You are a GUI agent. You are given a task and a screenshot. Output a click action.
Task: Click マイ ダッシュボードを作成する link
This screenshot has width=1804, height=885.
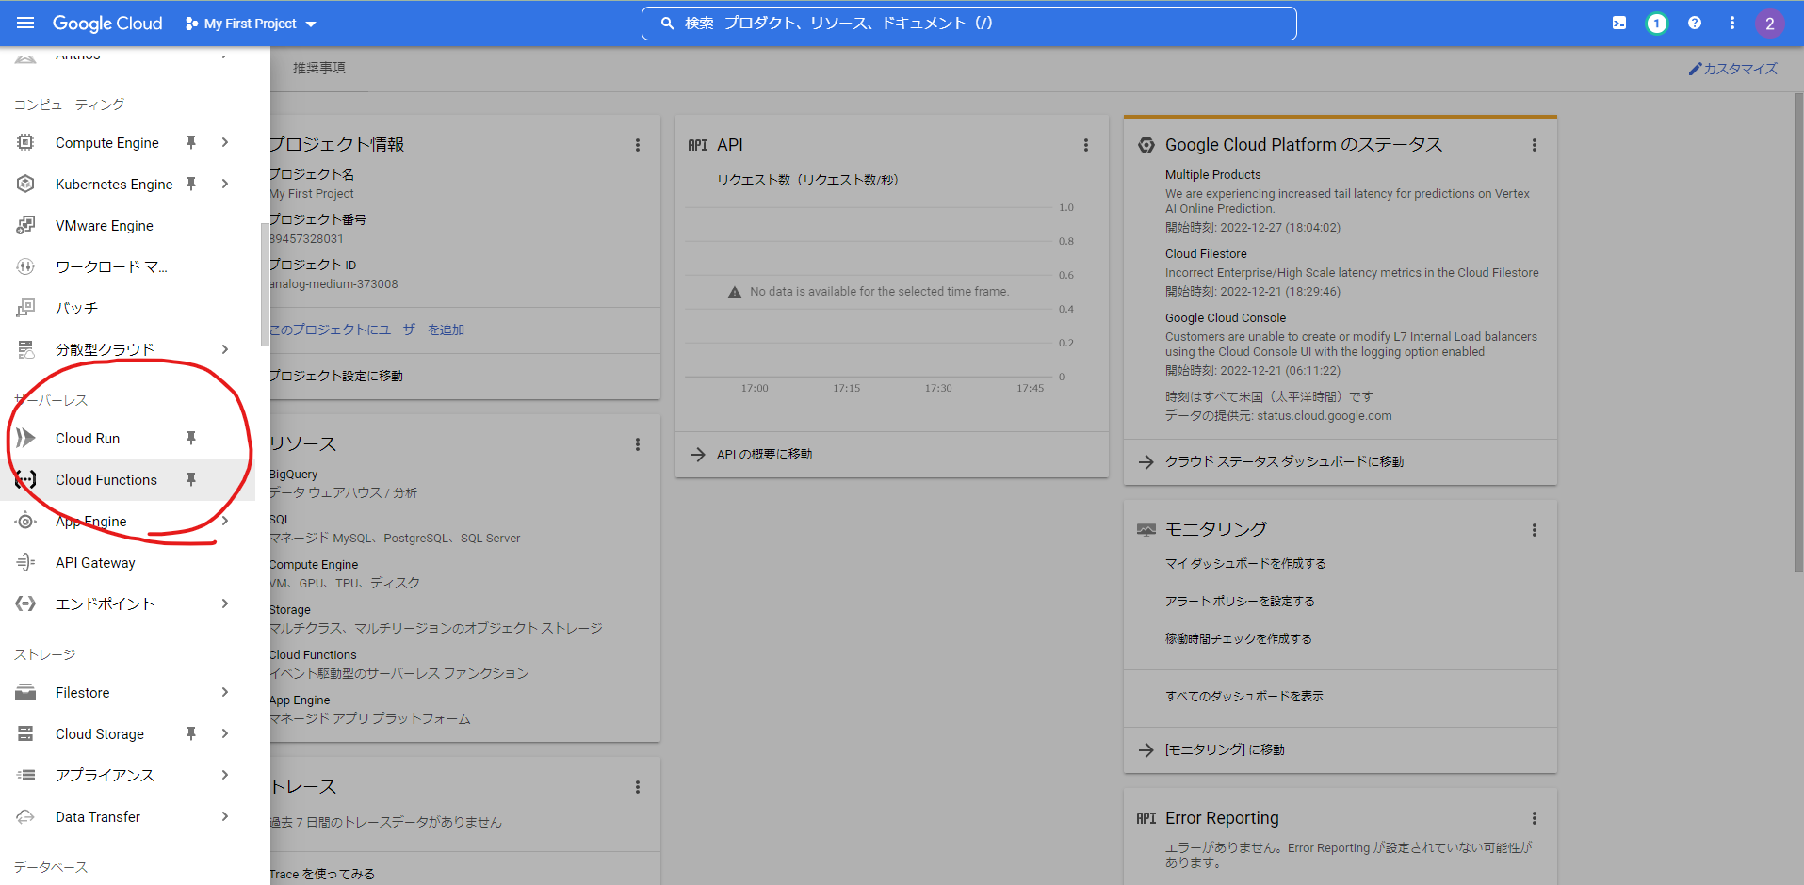(x=1245, y=563)
